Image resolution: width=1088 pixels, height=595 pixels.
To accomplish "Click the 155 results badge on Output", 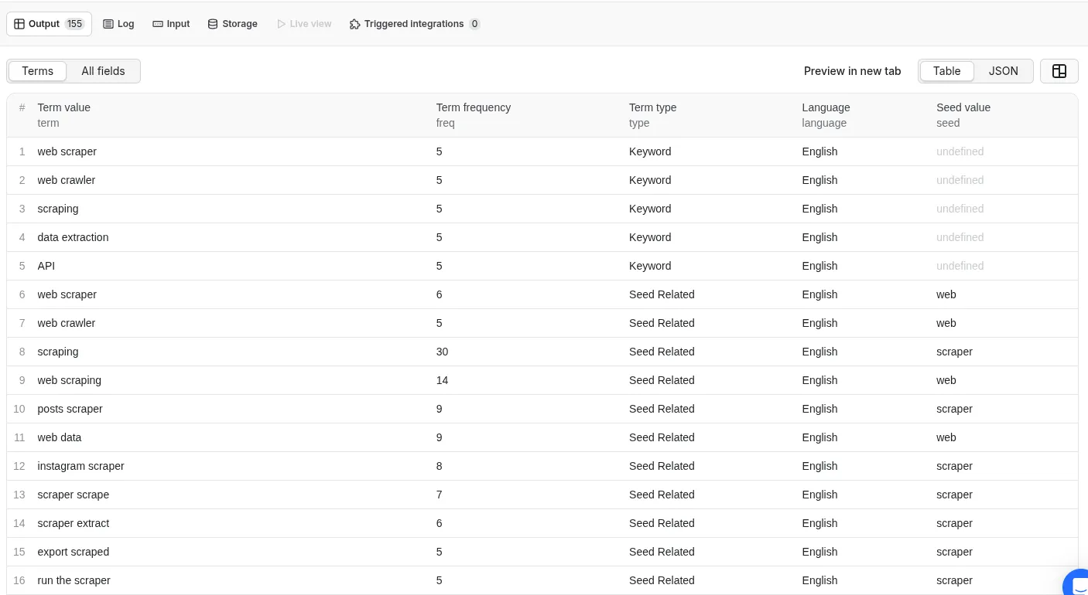I will [74, 23].
